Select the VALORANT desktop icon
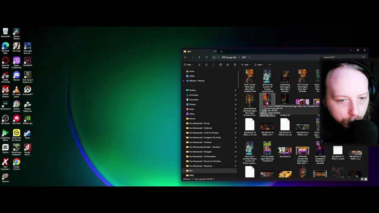The height and width of the screenshot is (213, 379). (28, 62)
